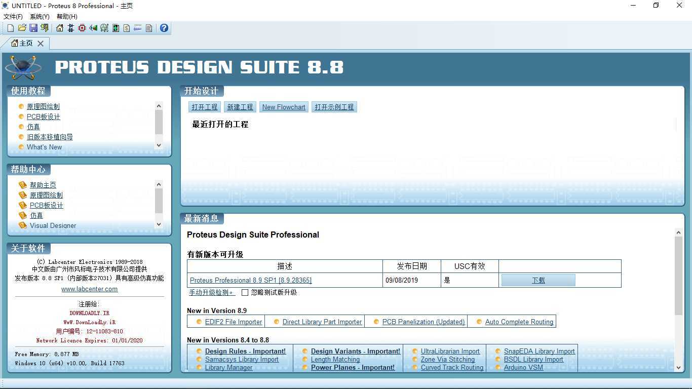692x389 pixels.
Task: Open the 帮助(H) menu
Action: [x=67, y=17]
